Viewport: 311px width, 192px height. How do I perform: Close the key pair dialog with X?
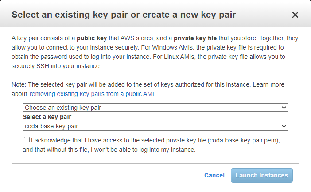(295, 15)
